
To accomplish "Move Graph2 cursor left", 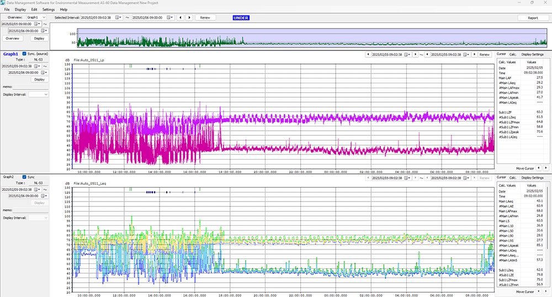I will (539, 291).
